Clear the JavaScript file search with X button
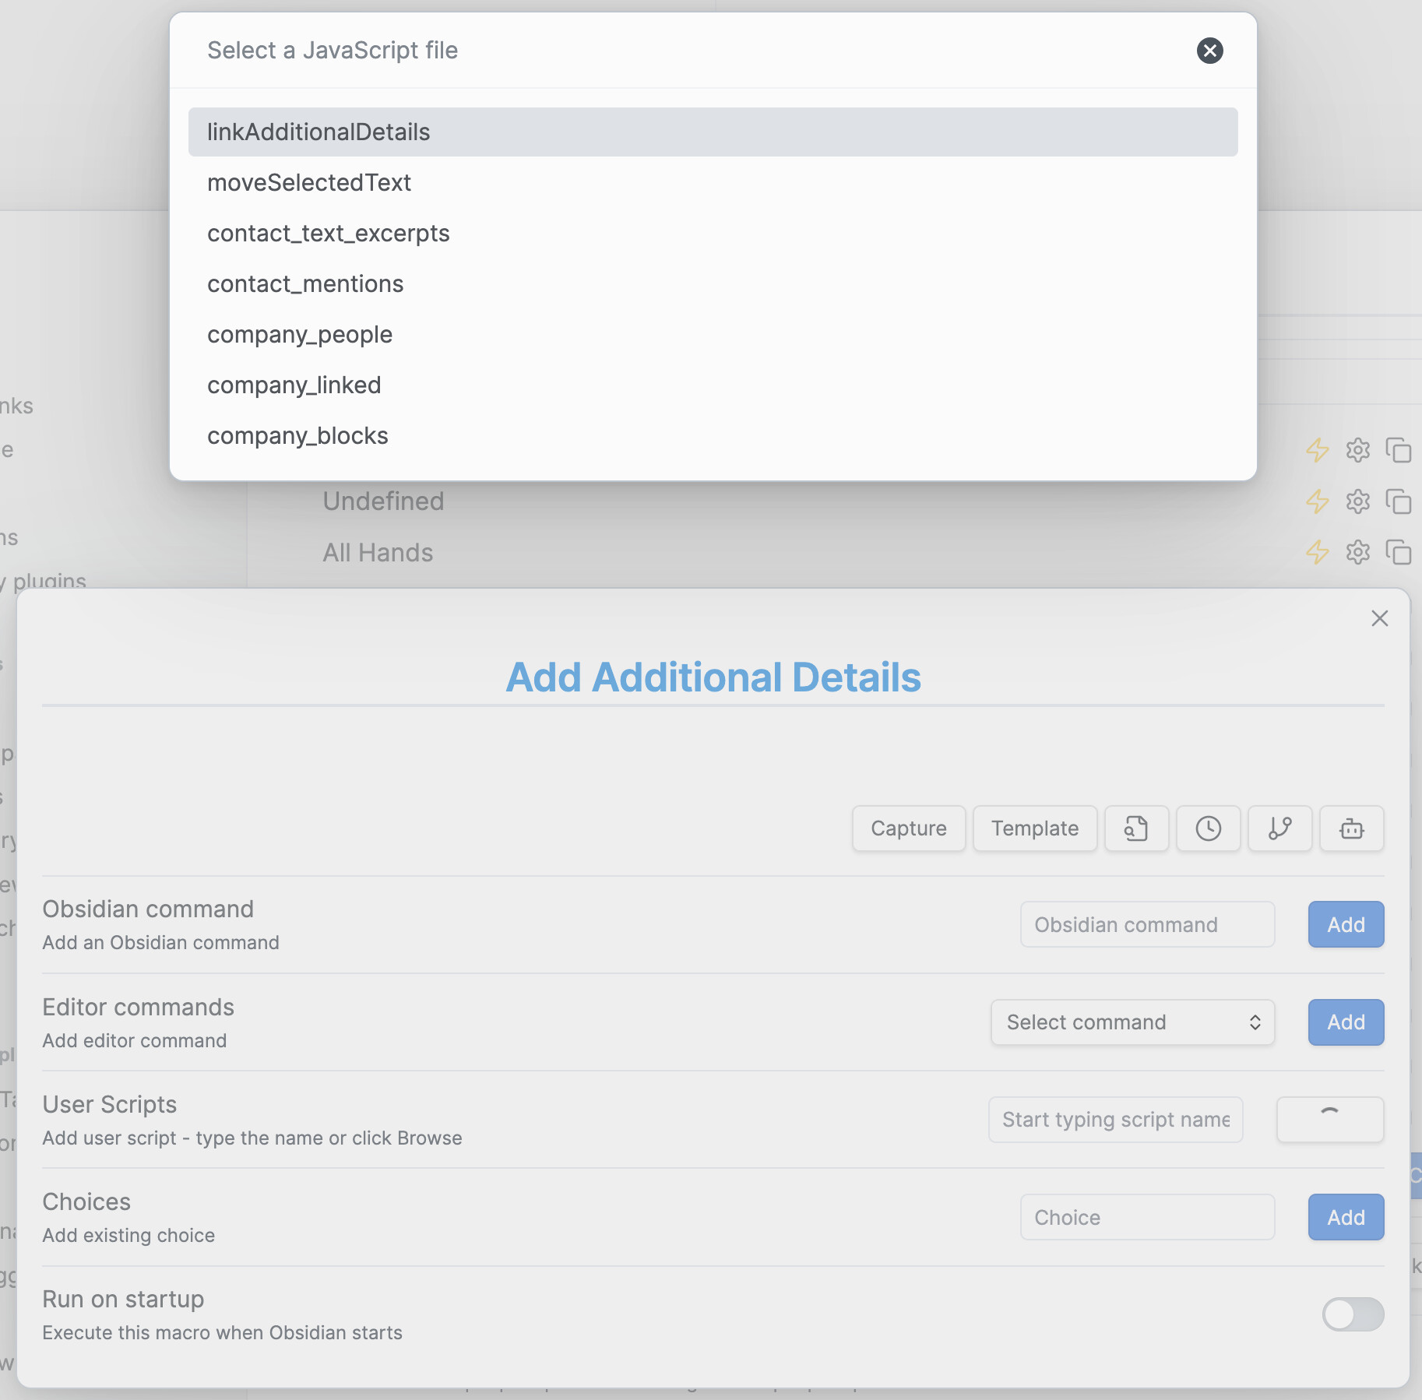 (x=1209, y=51)
